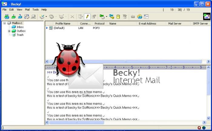212x131 pixels.
Task: Open the View menu
Action: click(19, 10)
